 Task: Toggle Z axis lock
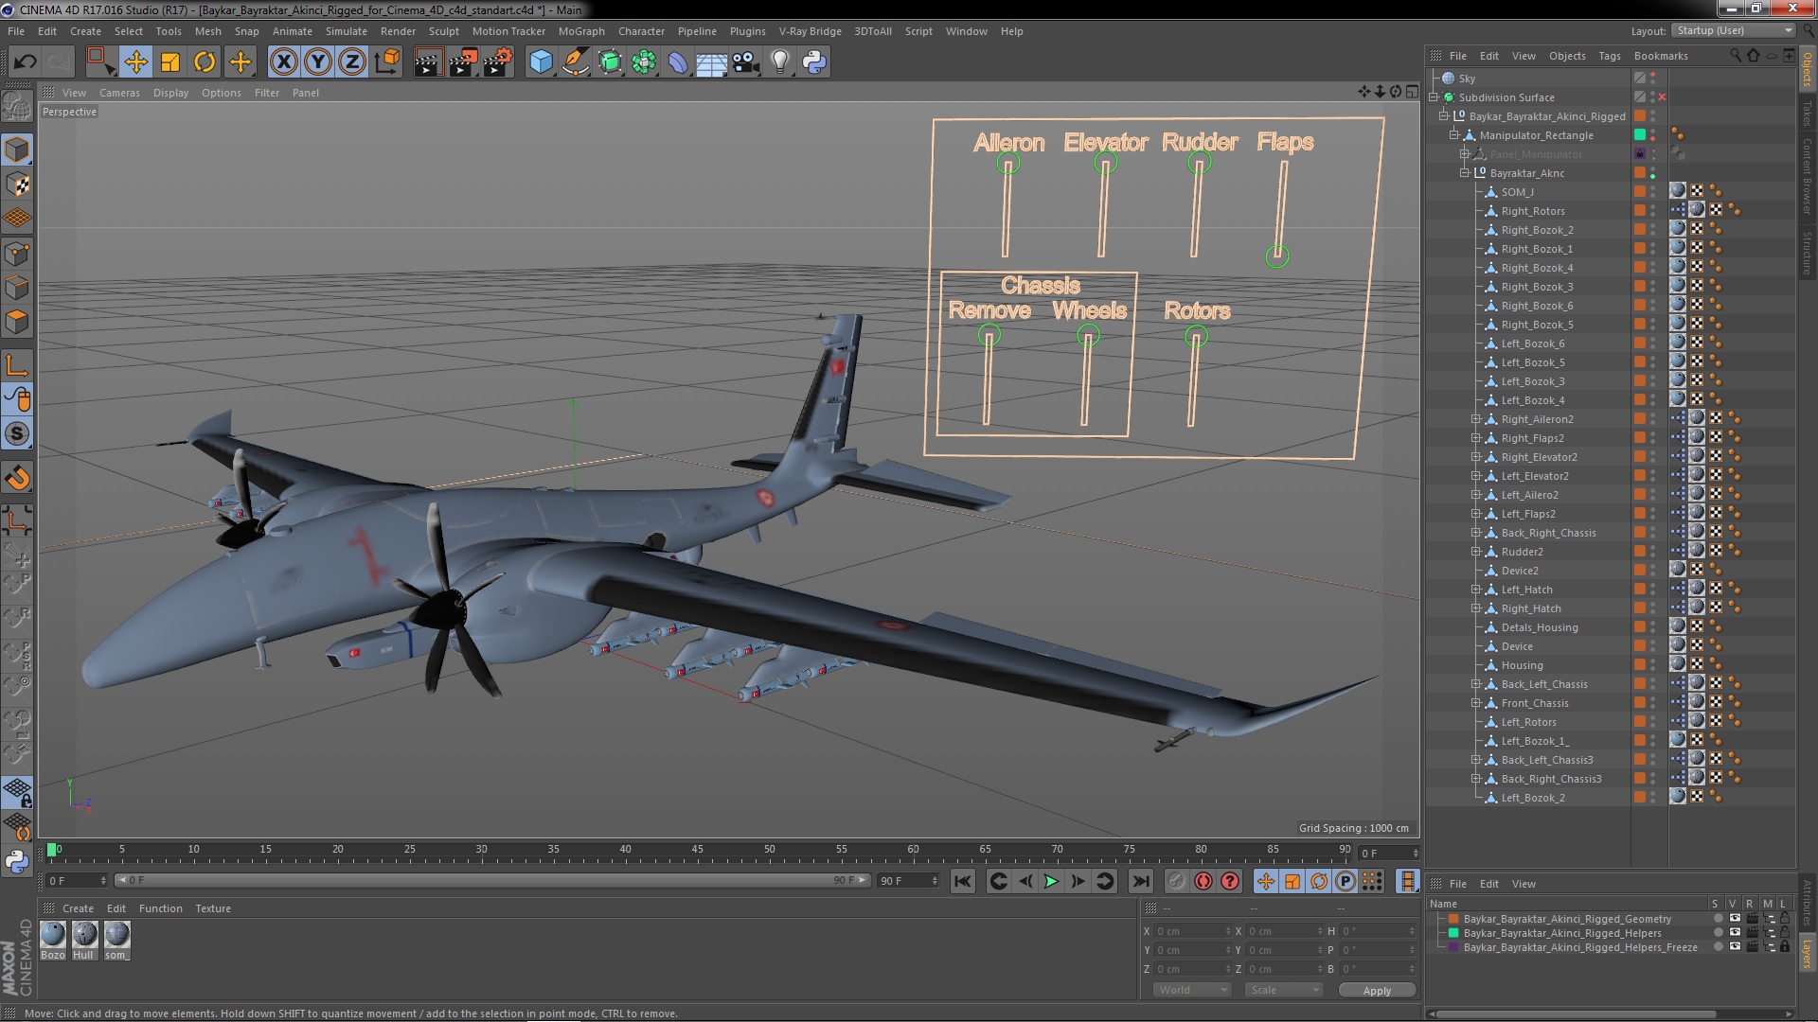[352, 62]
